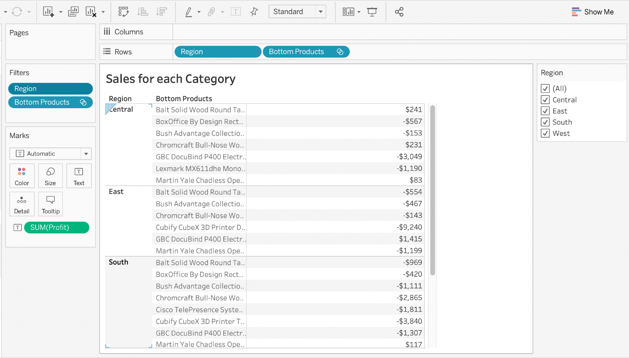The width and height of the screenshot is (629, 358).
Task: Click the Highlight pen icon
Action: tap(189, 12)
